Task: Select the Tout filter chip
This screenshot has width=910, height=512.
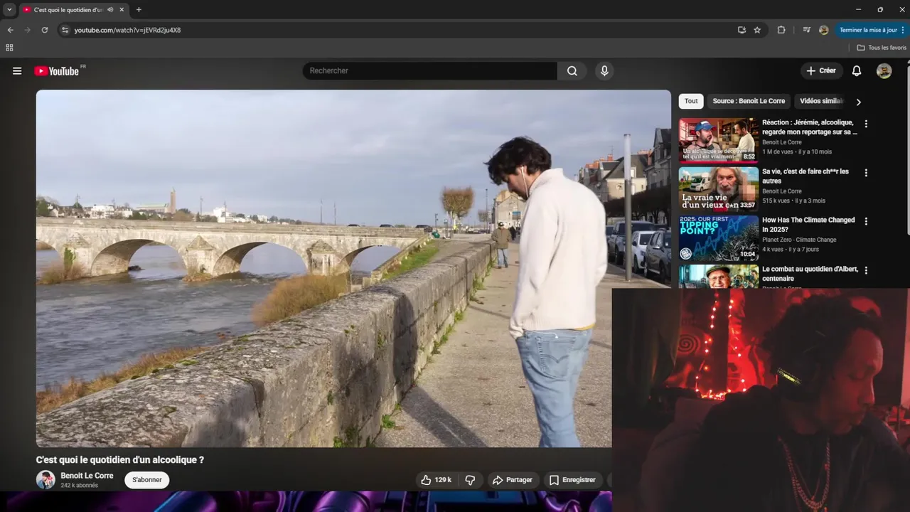Action: (691, 102)
